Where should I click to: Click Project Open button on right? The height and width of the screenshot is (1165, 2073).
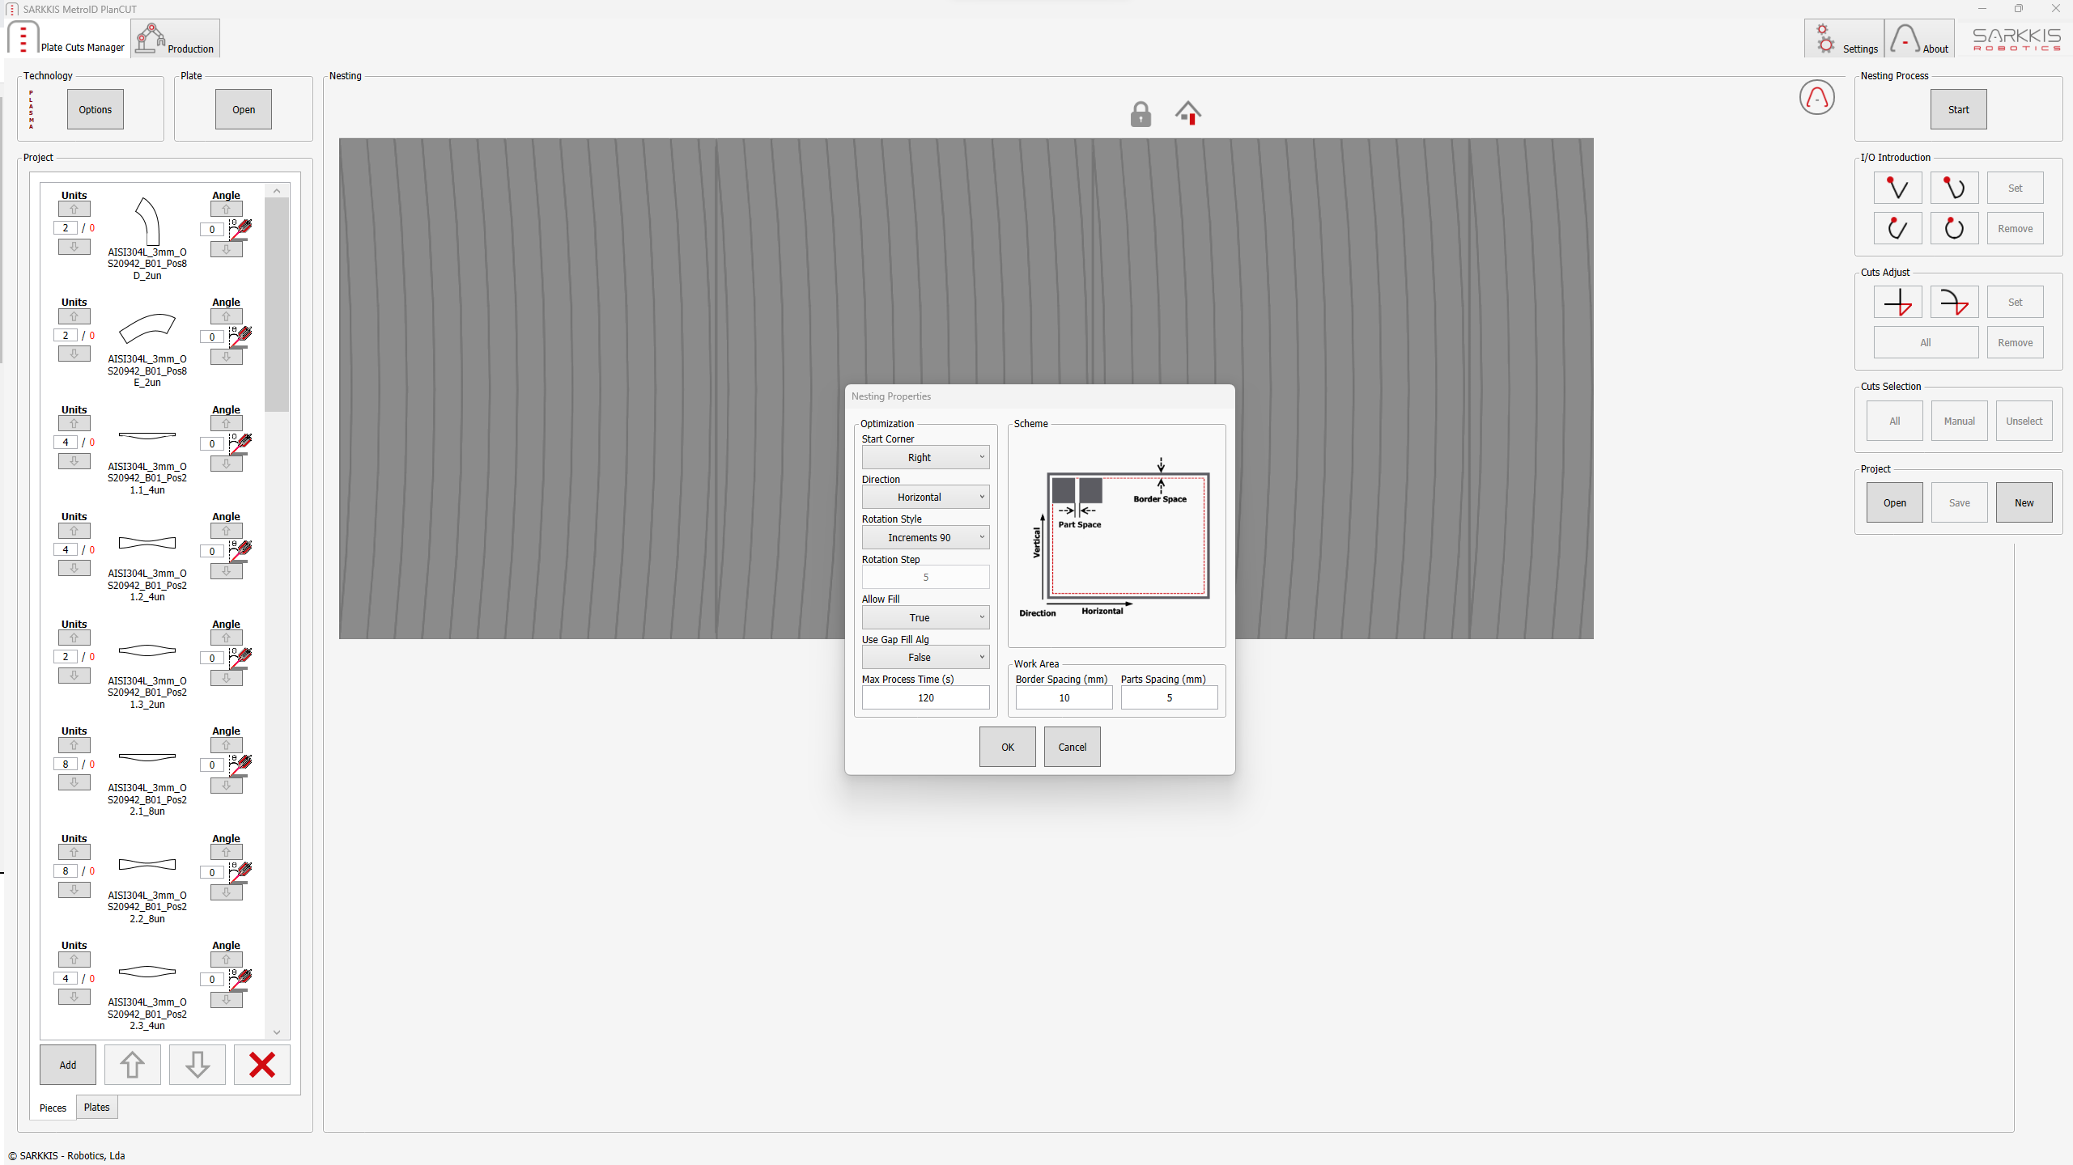pos(1894,502)
